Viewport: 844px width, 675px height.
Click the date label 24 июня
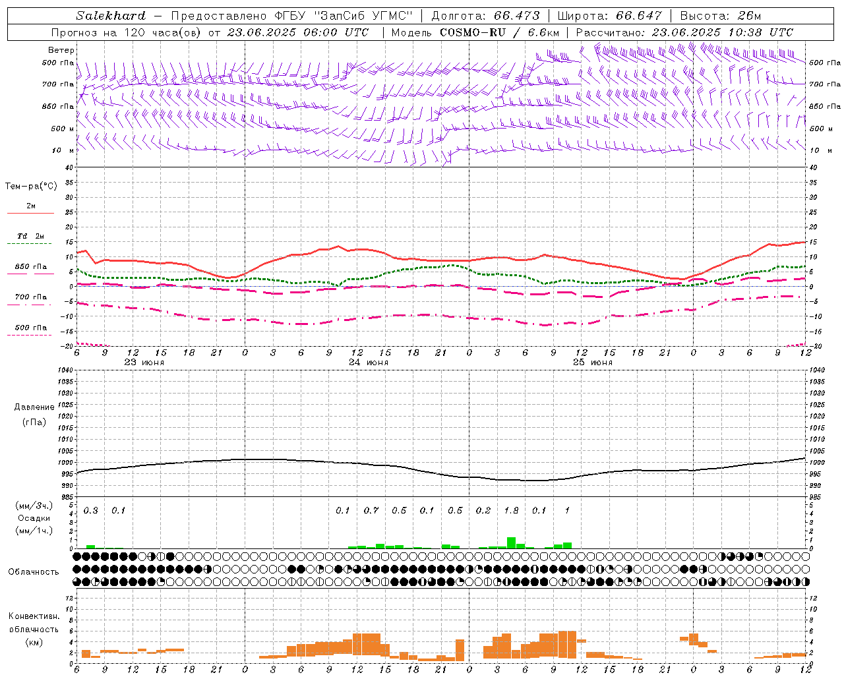tap(369, 363)
